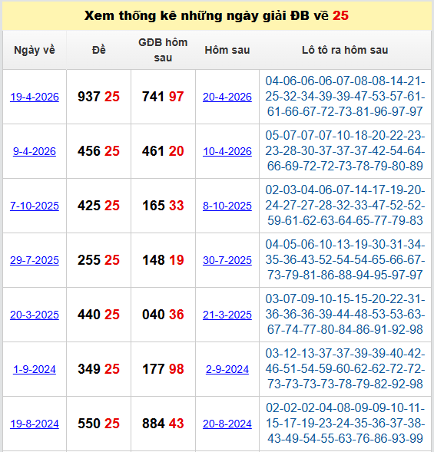Click the lô tô list starting 04-05-06-10
Image resolution: width=434 pixels, height=452 pixels.
[x=345, y=259]
